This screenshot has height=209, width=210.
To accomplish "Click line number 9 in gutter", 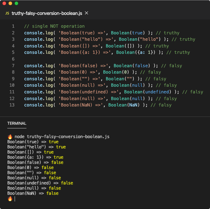I will (x=13, y=79).
